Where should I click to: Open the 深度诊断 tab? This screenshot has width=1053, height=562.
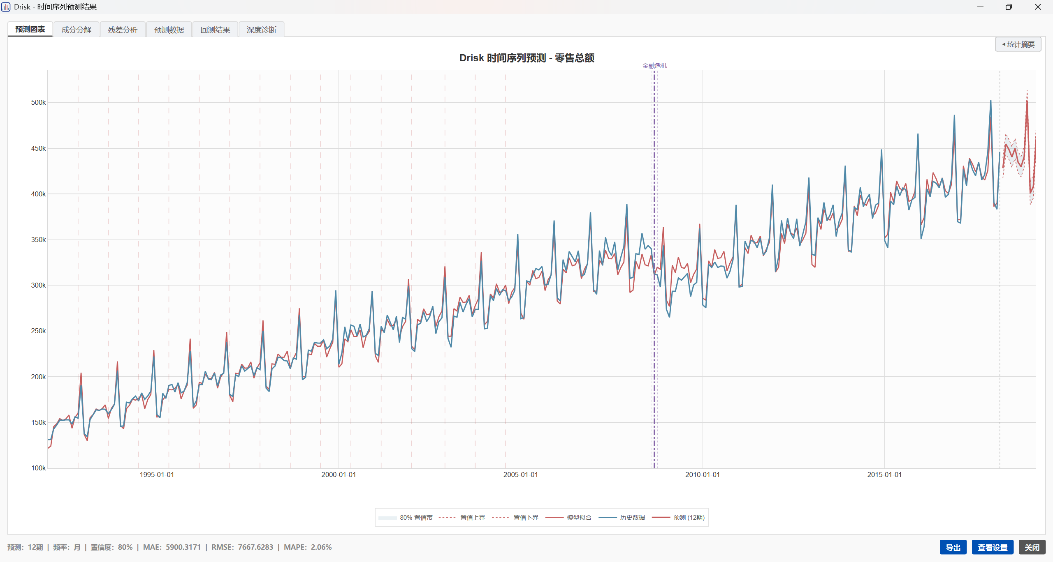click(x=262, y=30)
